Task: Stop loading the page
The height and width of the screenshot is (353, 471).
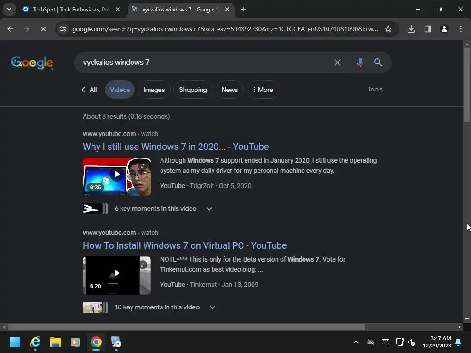Action: 43,29
